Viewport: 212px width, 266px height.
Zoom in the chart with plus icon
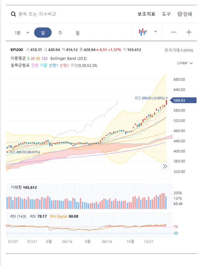click(189, 32)
